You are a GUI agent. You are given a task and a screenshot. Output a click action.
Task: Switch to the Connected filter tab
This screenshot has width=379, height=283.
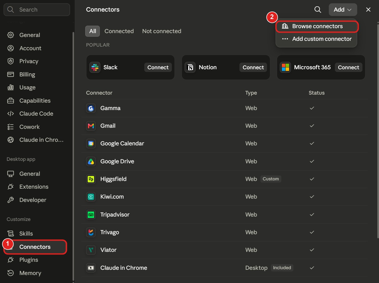119,31
